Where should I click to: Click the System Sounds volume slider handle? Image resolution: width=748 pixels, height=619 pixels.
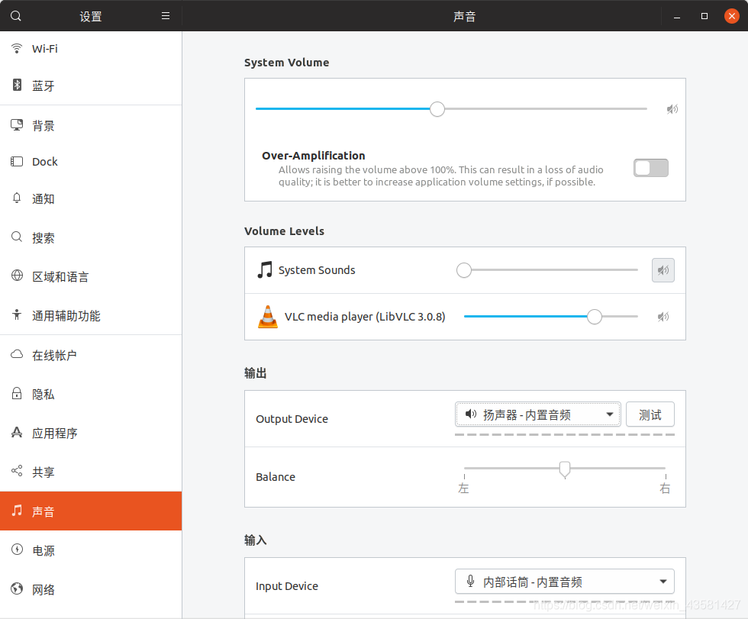point(464,270)
